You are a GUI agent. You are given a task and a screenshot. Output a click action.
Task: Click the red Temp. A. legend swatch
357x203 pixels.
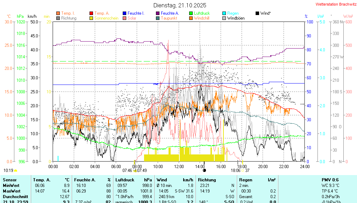(x=92, y=13)
